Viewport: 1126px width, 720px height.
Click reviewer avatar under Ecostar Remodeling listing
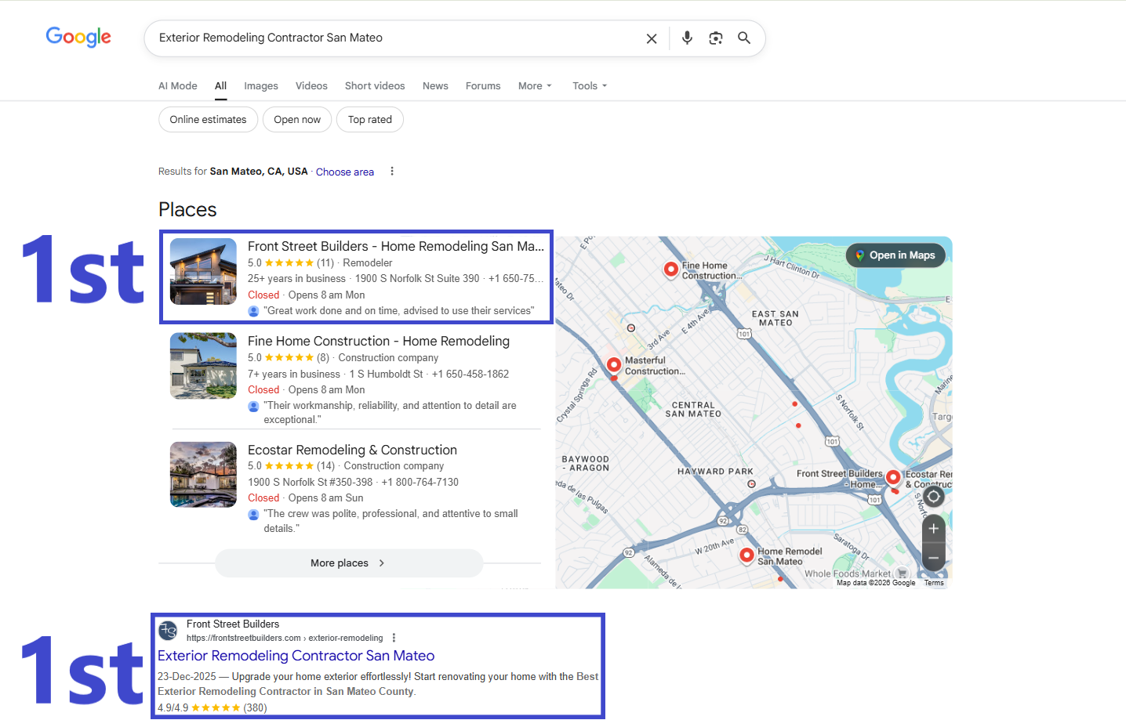253,515
